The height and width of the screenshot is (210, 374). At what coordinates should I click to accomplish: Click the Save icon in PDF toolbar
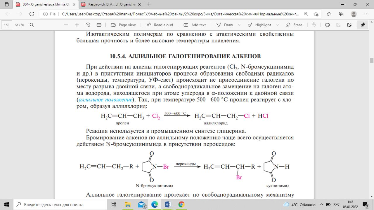(x=338, y=25)
